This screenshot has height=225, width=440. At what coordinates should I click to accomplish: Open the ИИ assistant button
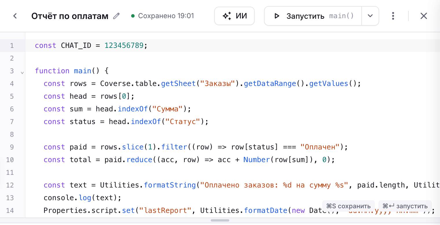click(x=234, y=16)
